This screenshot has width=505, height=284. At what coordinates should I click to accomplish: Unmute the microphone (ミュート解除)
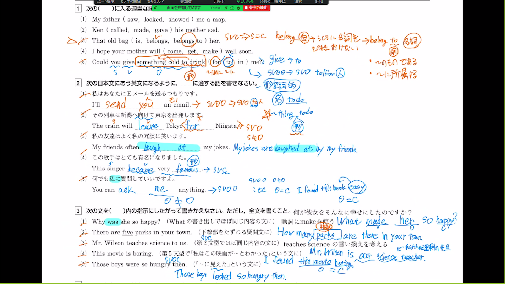[x=105, y=1]
